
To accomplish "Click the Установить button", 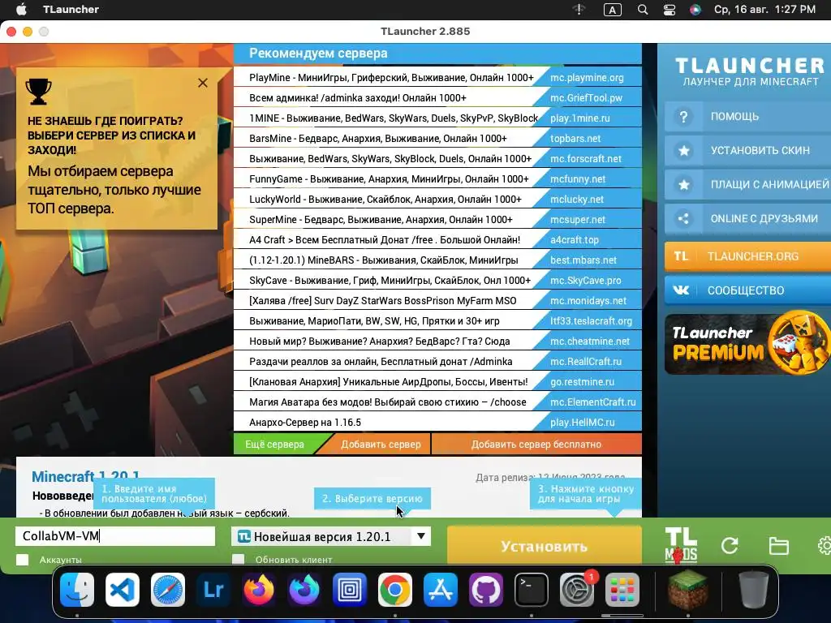I will (x=545, y=546).
